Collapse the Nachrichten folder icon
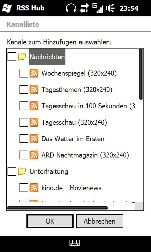This screenshot has width=151, height=252. [22, 57]
